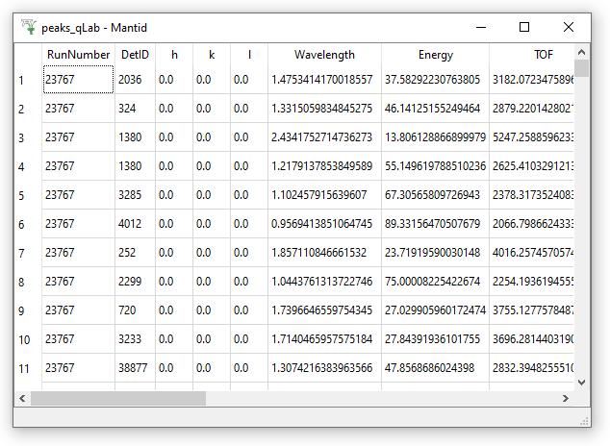Viewport: 610px width, 446px height.
Task: Maximize the peaks_qLab window
Action: 524,27
